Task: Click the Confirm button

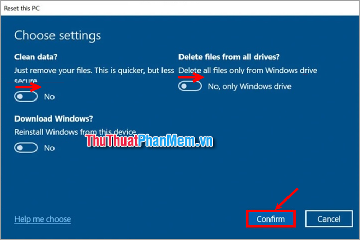Action: (271, 219)
